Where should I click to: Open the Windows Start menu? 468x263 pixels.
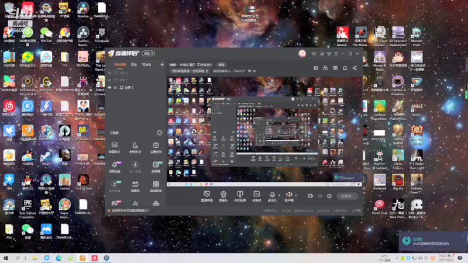pos(6,258)
